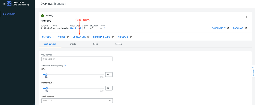
Task: Switch to the Access tab
Action: pos(118,44)
